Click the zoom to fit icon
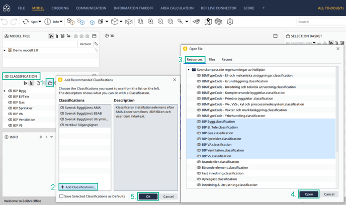This screenshot has height=205, width=346. 141,22
